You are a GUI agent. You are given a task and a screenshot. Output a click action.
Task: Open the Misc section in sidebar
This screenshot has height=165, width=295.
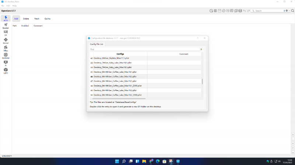6,49
